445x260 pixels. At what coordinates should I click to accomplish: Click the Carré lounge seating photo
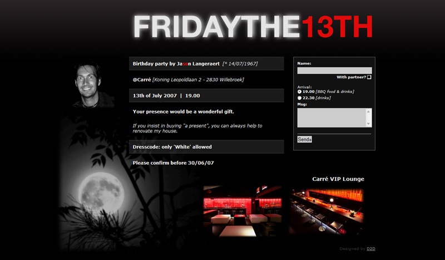243,211
